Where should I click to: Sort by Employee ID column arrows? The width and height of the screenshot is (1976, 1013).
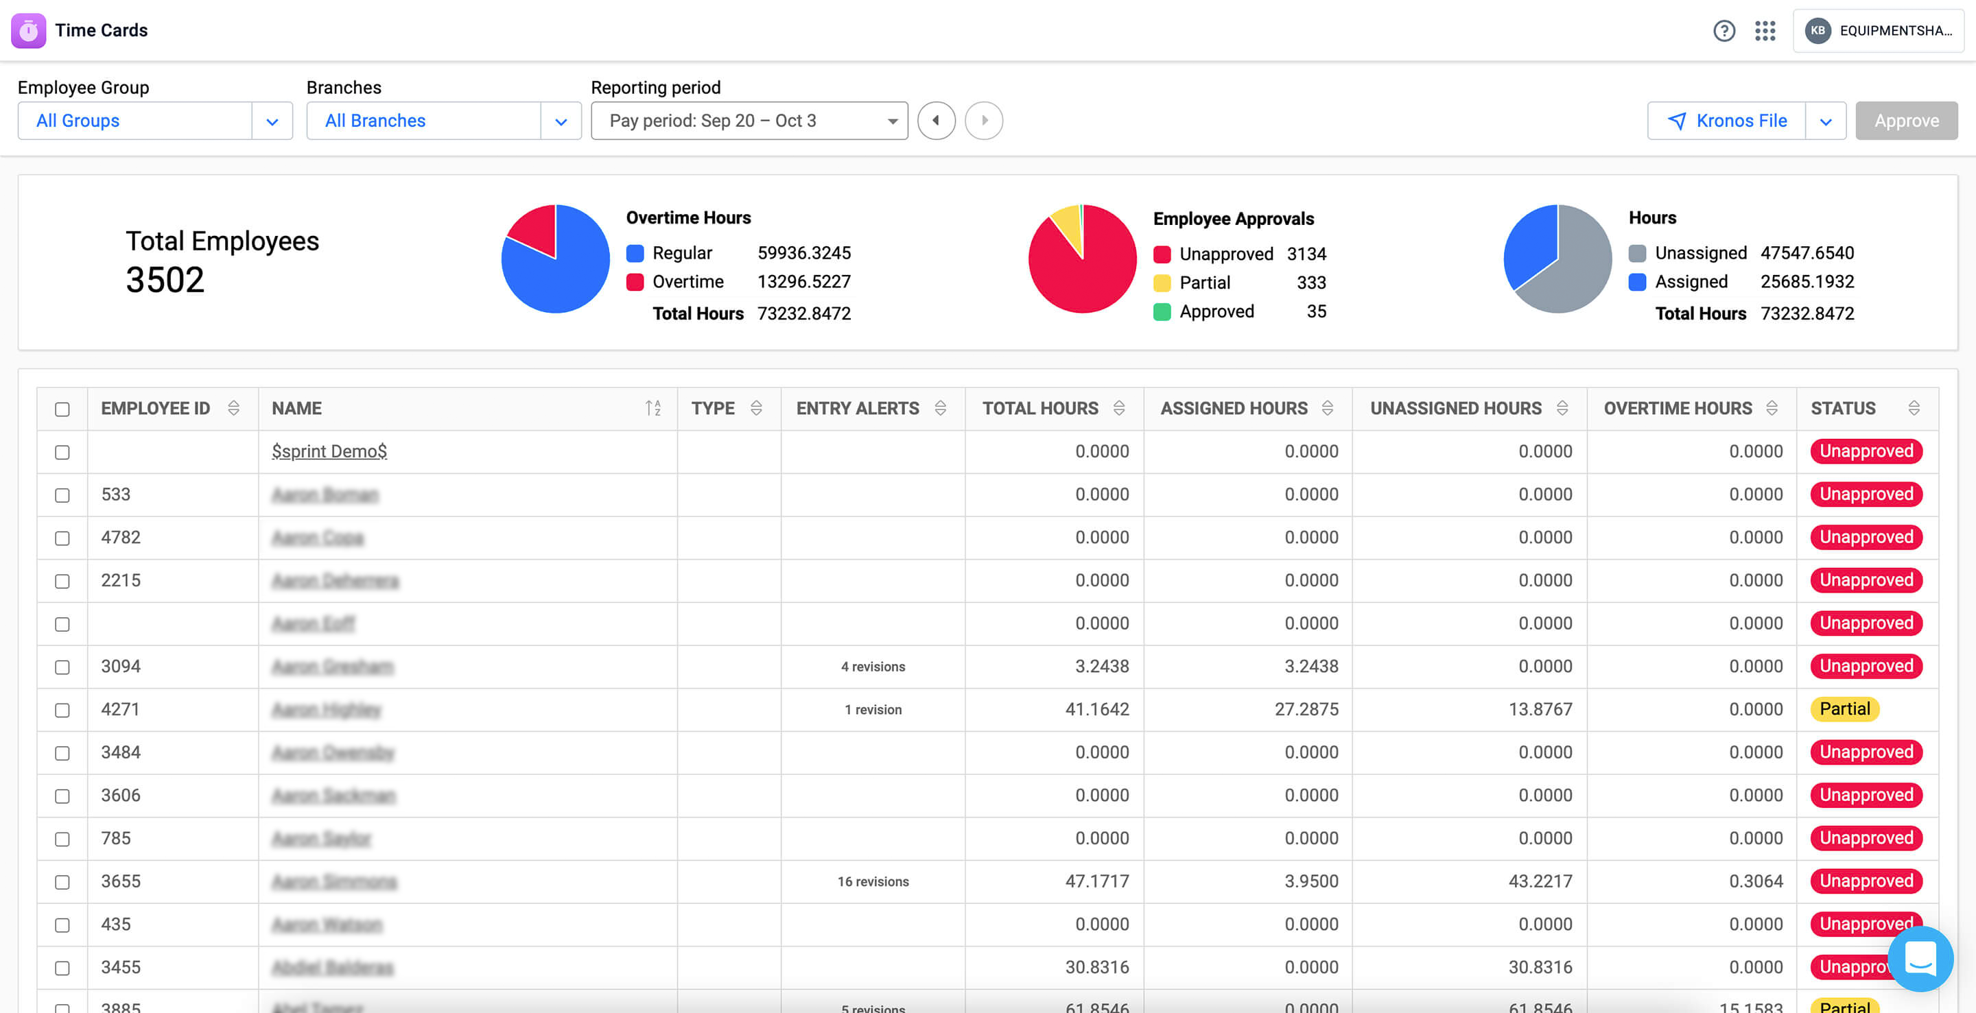233,408
